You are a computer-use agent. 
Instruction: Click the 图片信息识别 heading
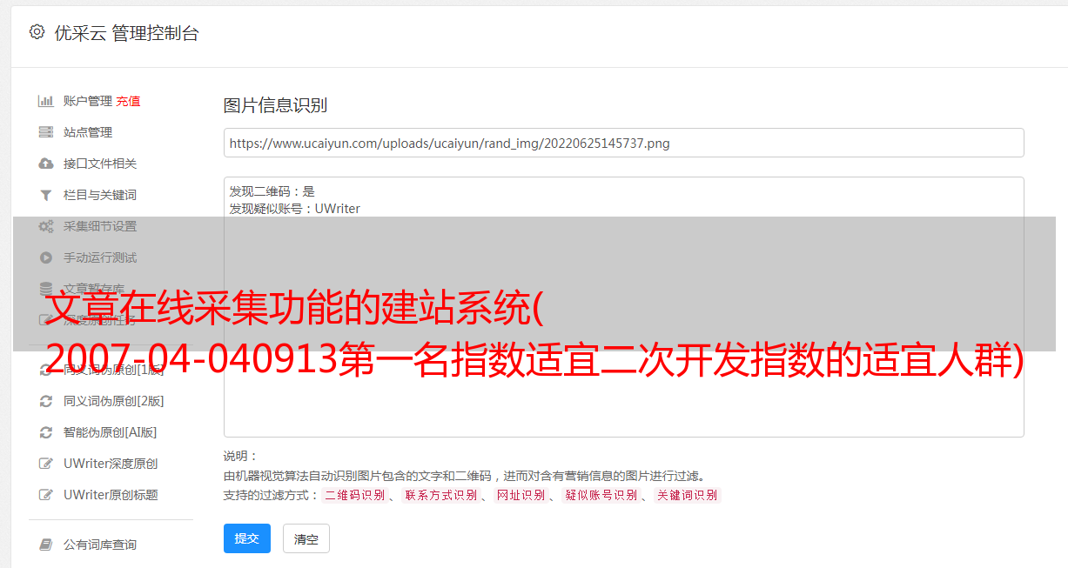[275, 106]
